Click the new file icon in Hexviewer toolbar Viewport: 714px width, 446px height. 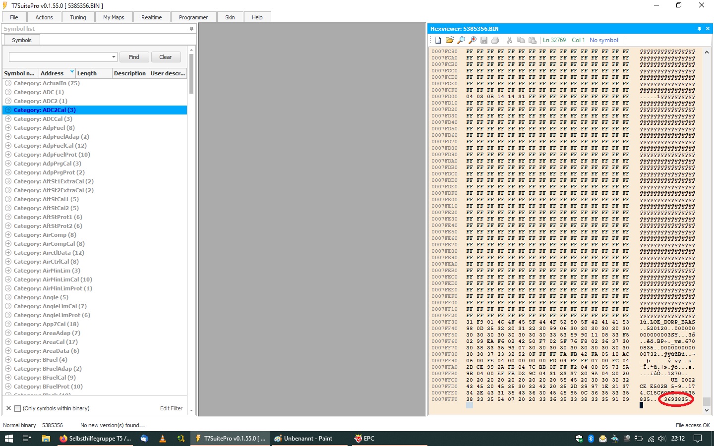coord(438,40)
